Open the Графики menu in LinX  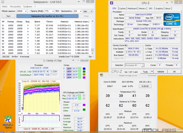click(27, 6)
